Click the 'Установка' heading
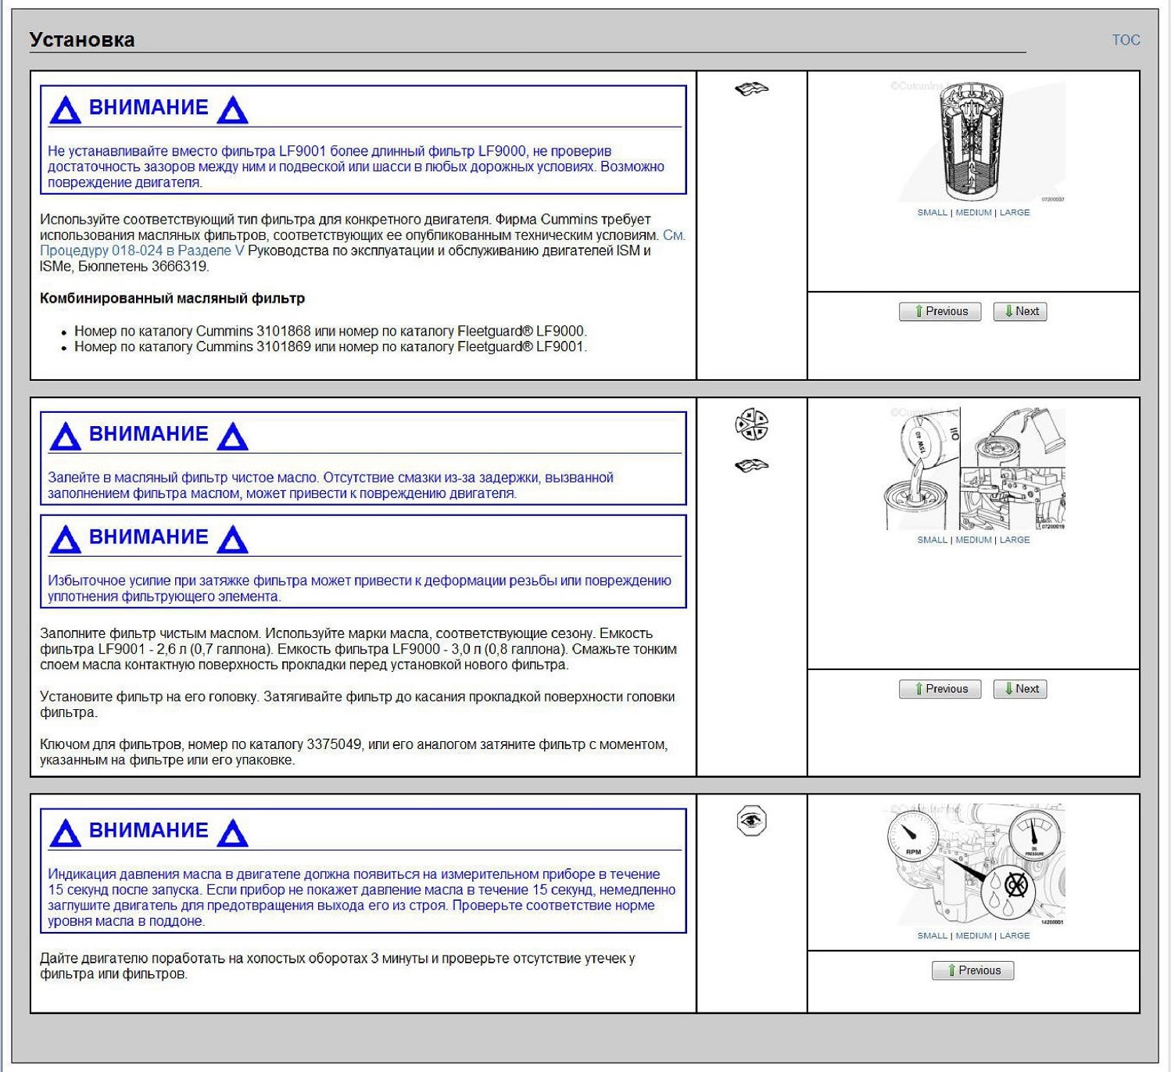This screenshot has width=1171, height=1072. click(x=82, y=40)
